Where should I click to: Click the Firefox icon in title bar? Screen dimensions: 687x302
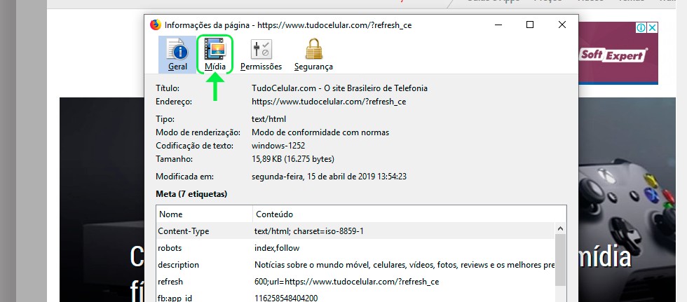[x=155, y=25]
